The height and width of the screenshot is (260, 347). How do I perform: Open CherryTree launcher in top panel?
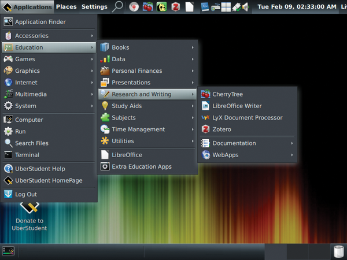[x=148, y=7]
